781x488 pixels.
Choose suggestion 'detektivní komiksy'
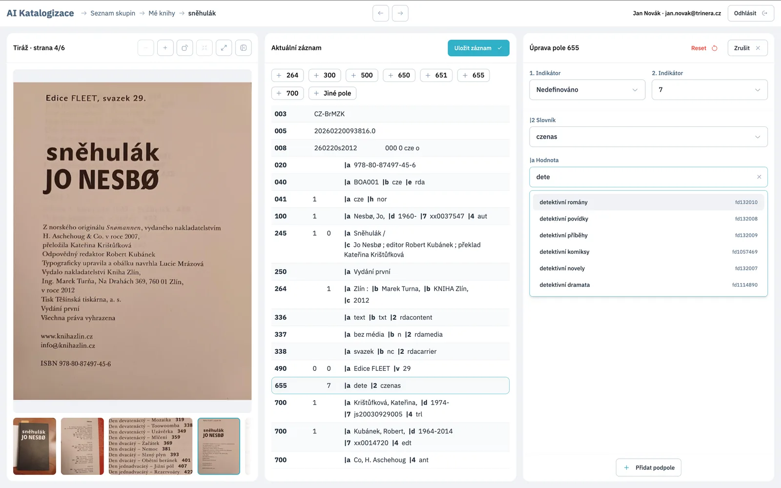[x=649, y=252]
